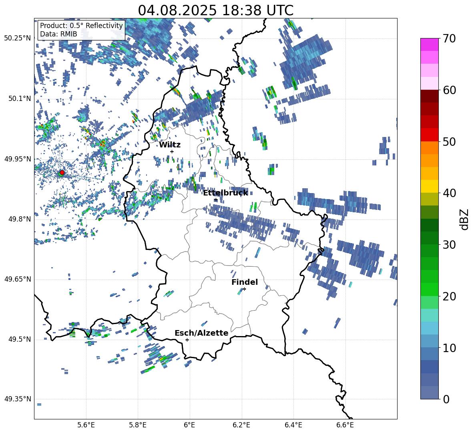Click the Wiltz city label

(x=170, y=145)
